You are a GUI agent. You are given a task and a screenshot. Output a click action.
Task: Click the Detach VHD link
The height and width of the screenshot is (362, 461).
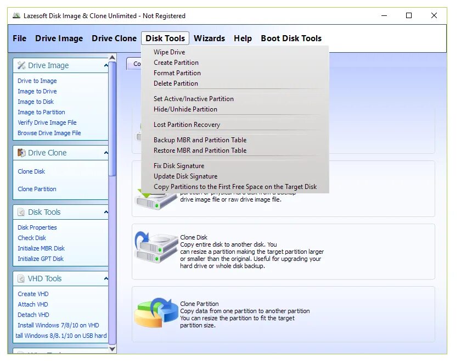click(x=33, y=315)
